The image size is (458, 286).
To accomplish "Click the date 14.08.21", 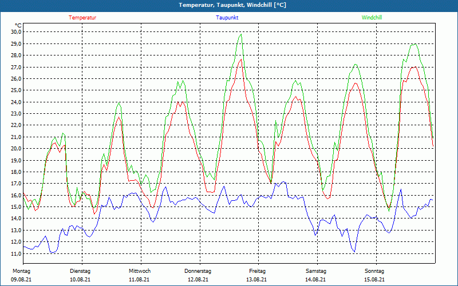I will 315,280.
